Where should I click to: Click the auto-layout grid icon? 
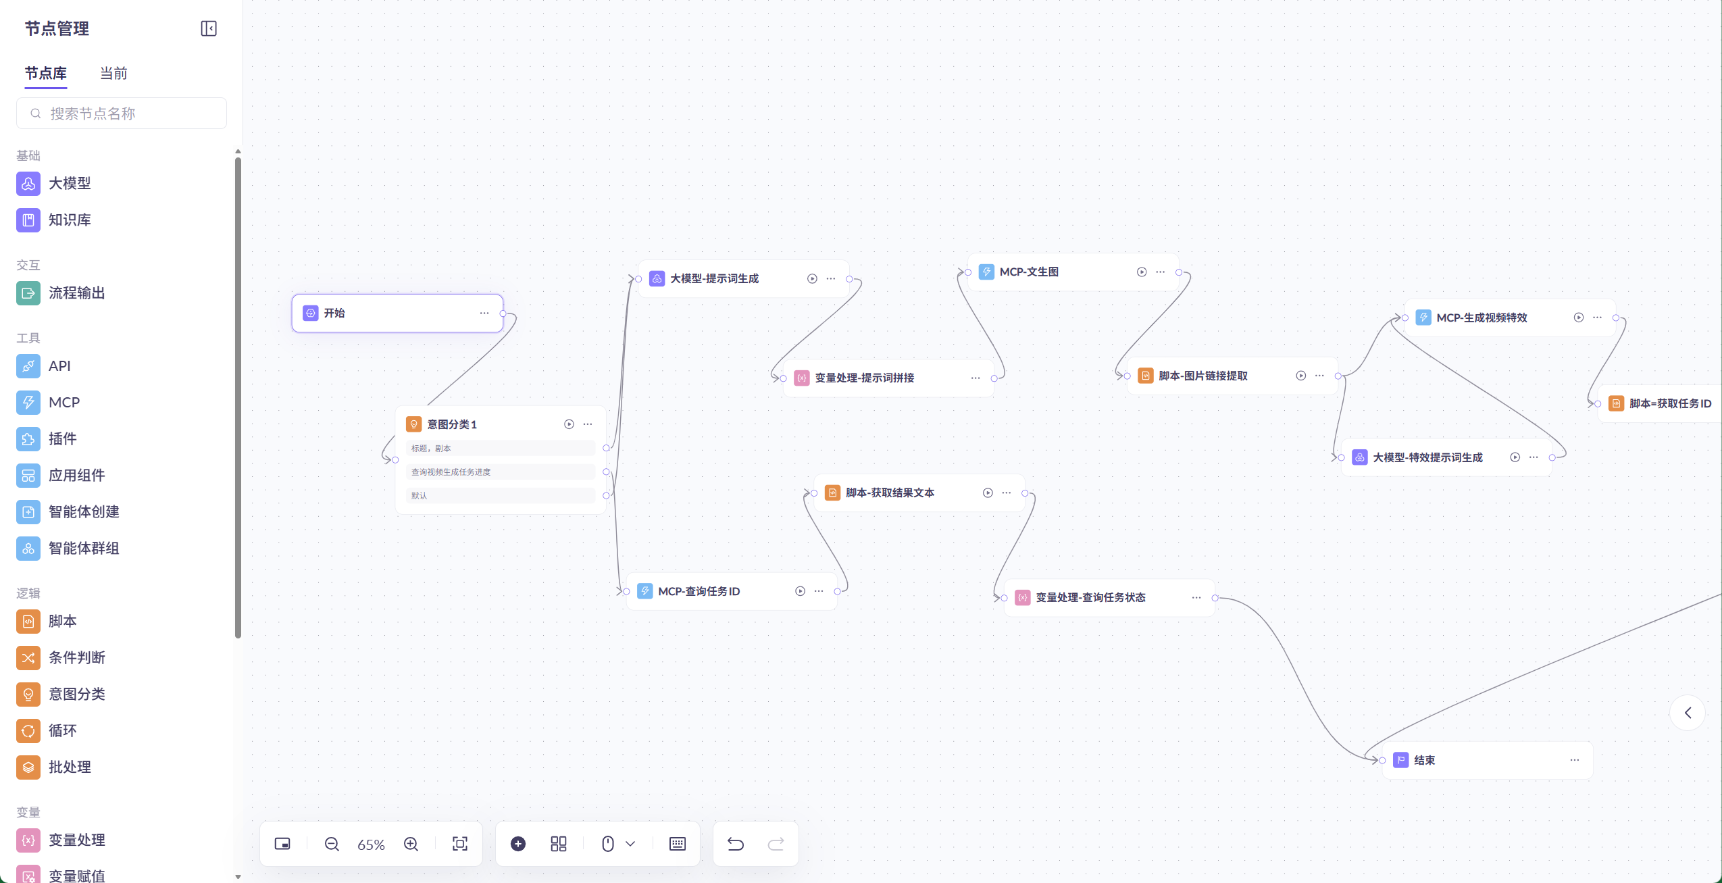(558, 844)
